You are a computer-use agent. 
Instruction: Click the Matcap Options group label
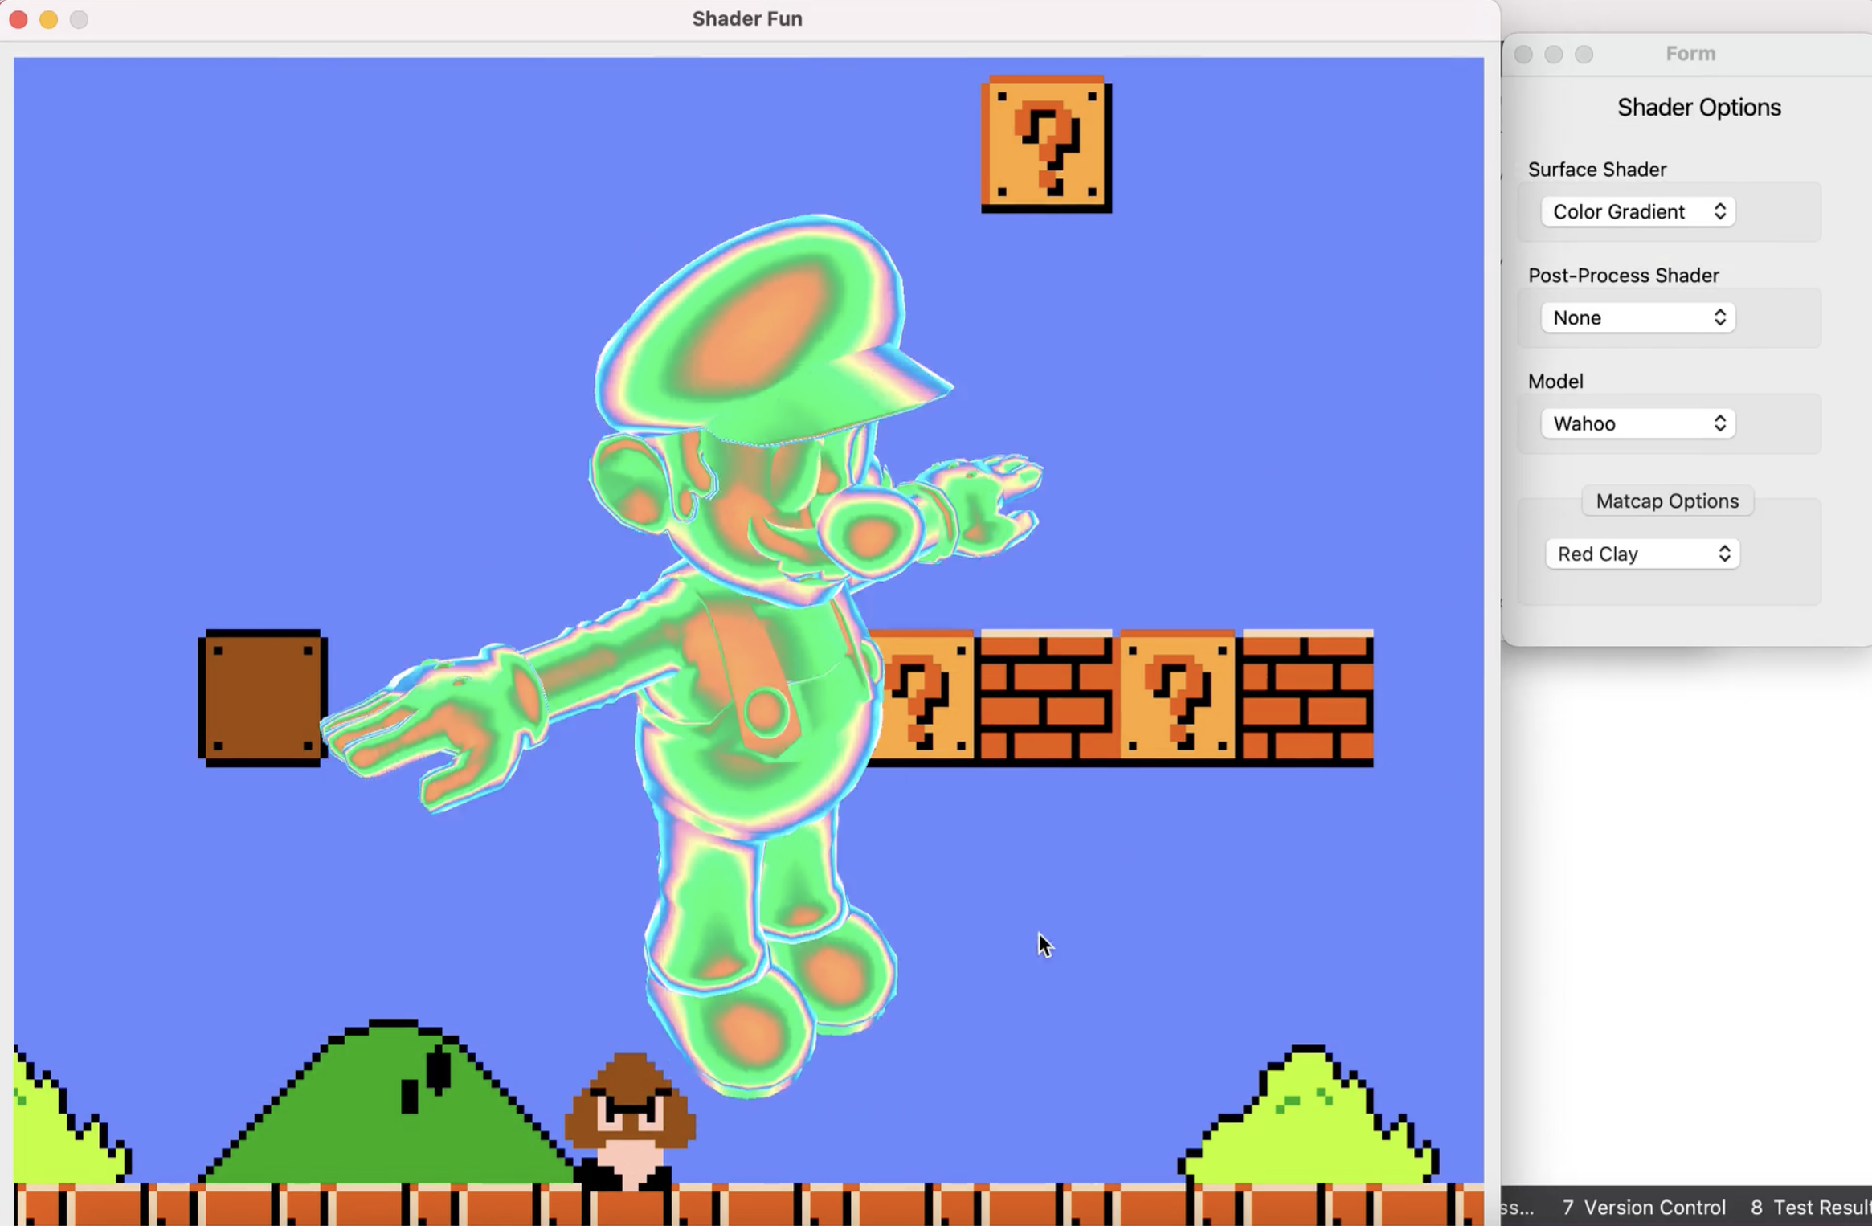pyautogui.click(x=1667, y=501)
